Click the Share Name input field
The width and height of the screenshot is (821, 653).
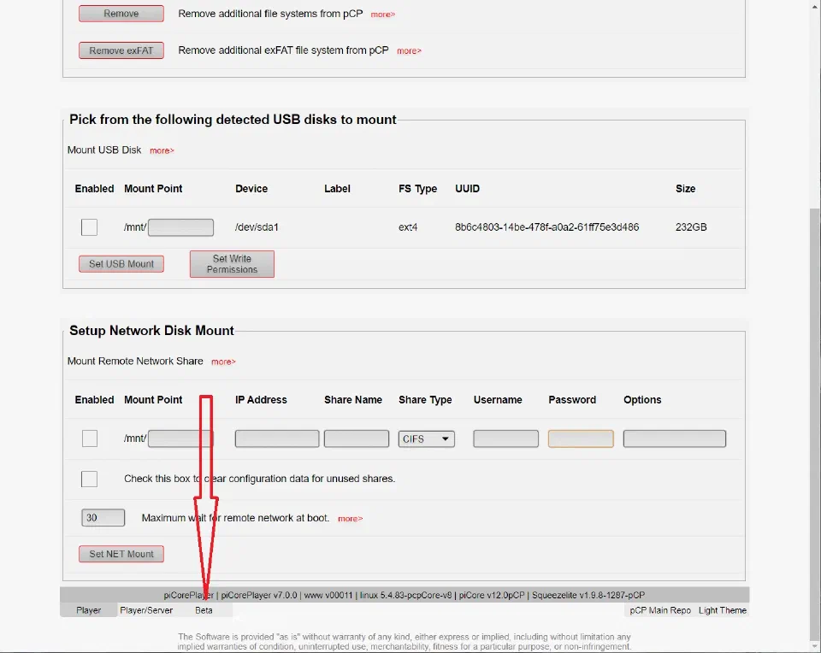[x=357, y=438]
